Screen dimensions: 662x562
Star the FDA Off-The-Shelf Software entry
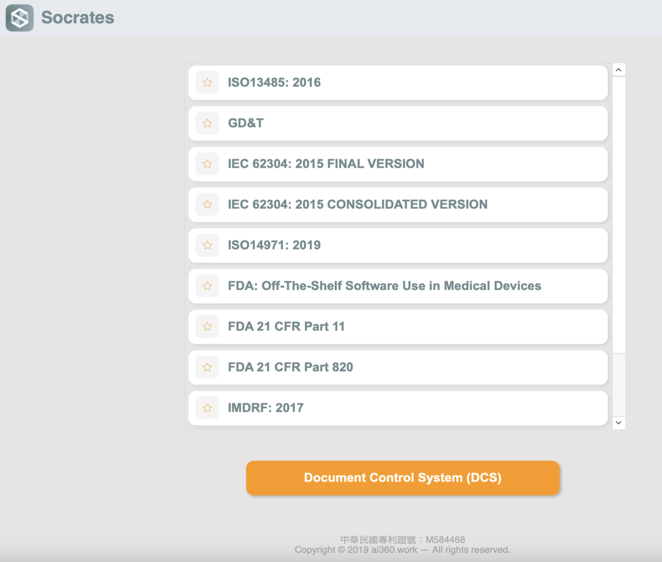point(207,286)
